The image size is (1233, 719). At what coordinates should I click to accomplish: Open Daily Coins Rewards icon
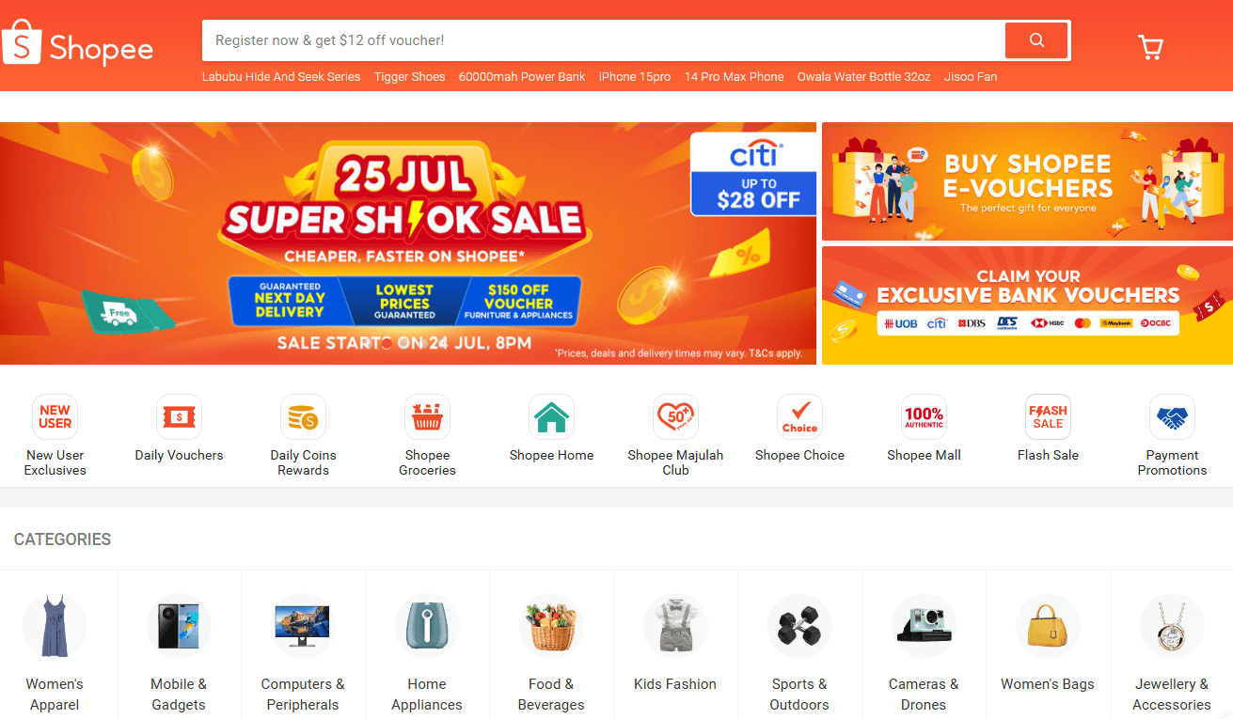point(303,416)
